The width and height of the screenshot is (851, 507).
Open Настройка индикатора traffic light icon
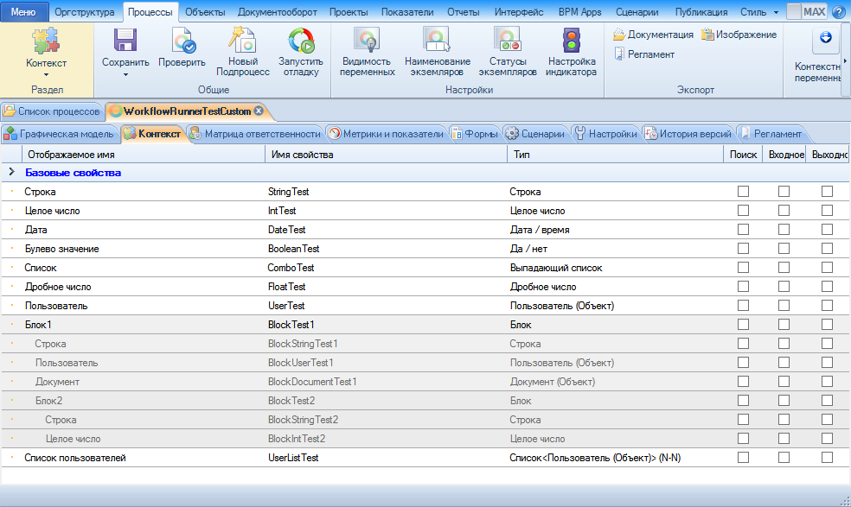(571, 41)
